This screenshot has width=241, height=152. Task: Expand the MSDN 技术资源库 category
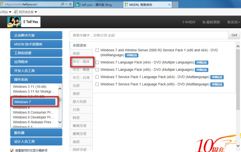click(x=36, y=44)
